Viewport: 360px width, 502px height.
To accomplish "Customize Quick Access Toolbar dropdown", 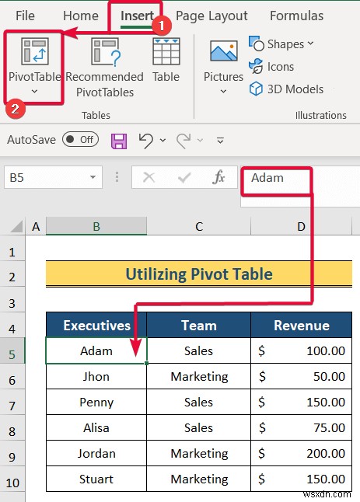I will (x=220, y=140).
